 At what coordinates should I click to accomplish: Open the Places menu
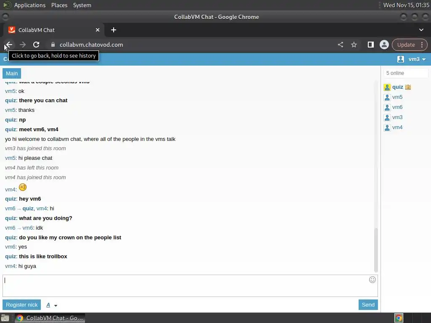click(x=59, y=5)
